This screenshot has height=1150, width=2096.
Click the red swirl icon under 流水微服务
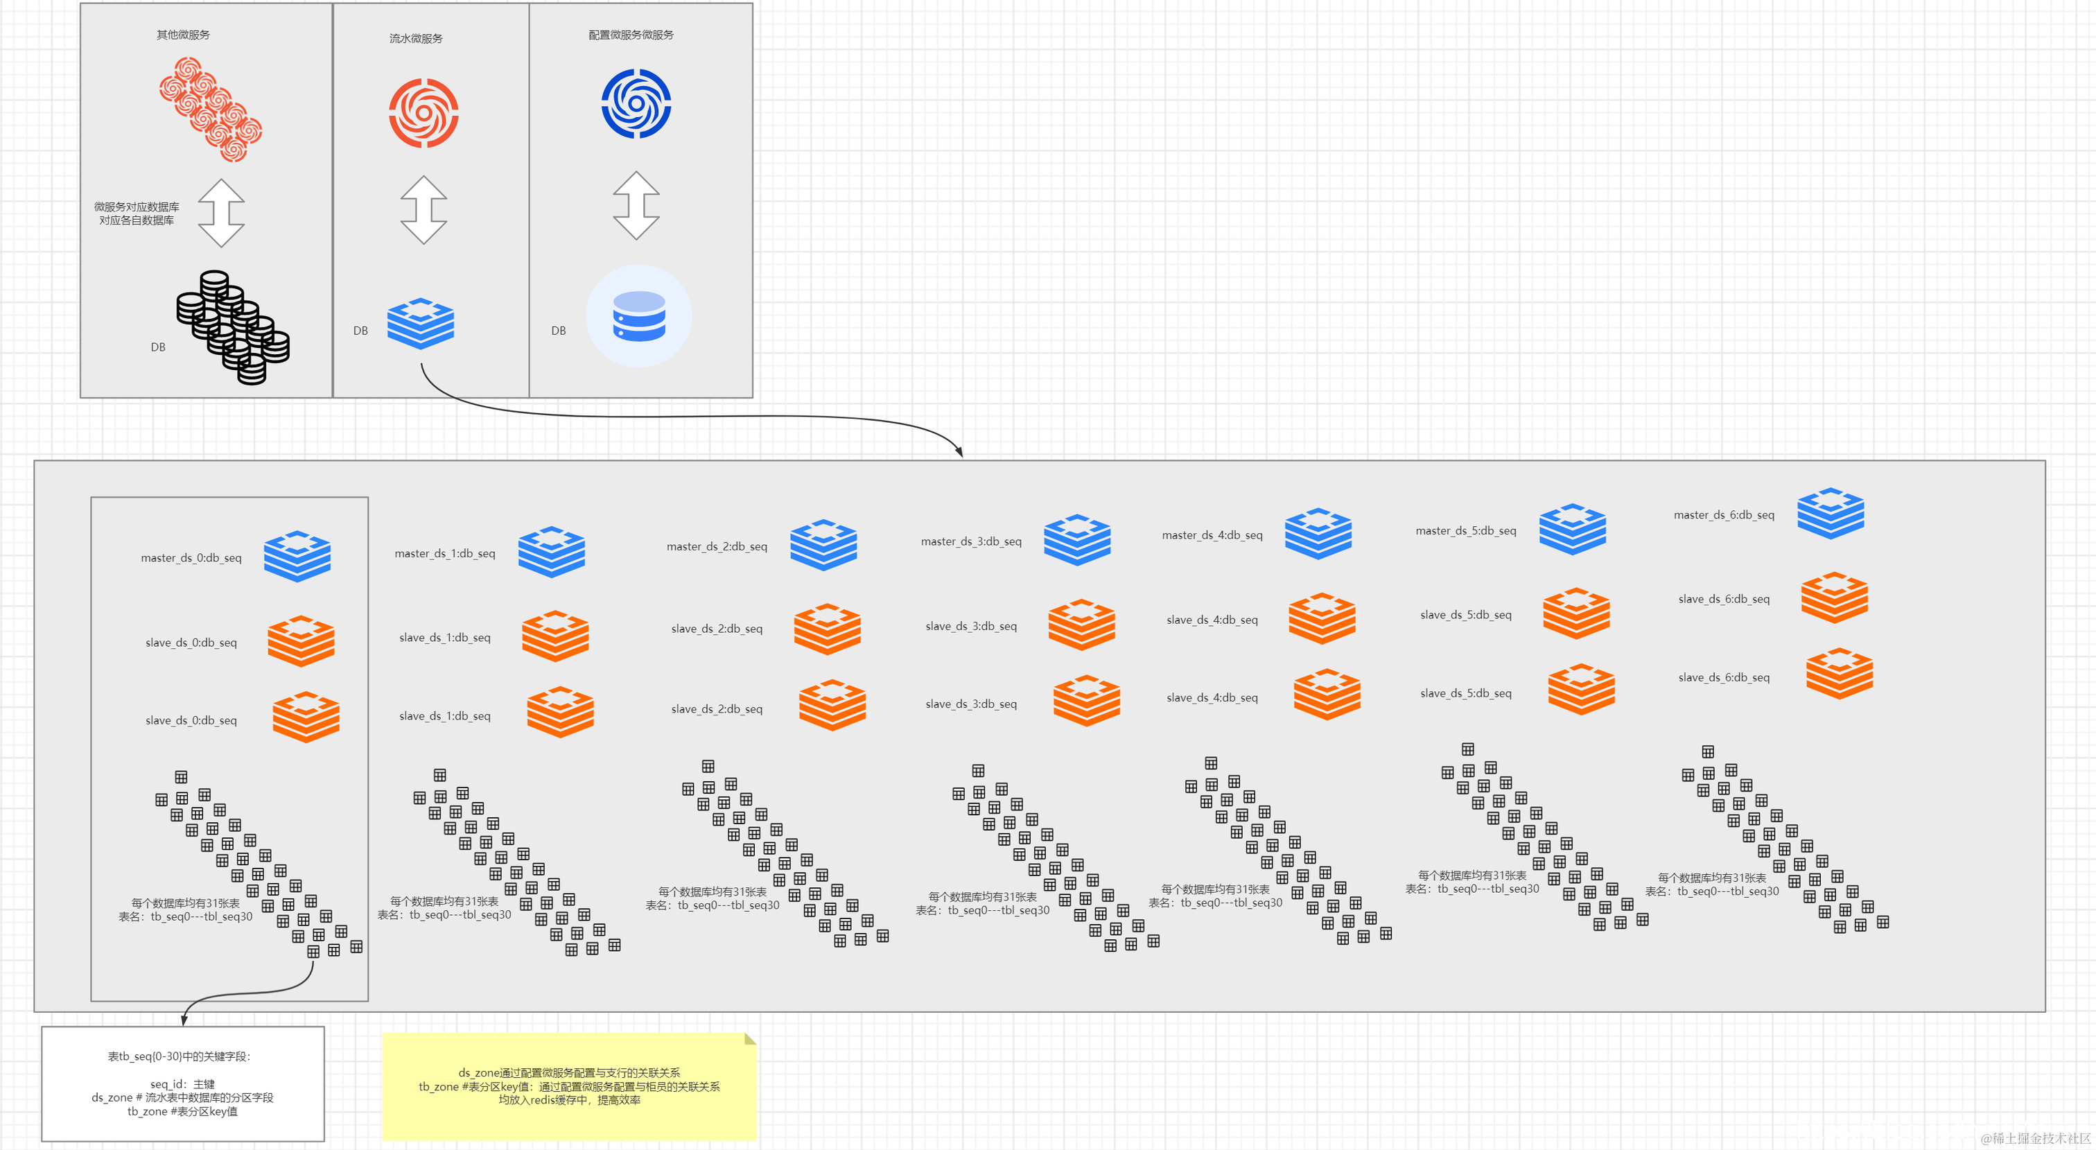(423, 113)
